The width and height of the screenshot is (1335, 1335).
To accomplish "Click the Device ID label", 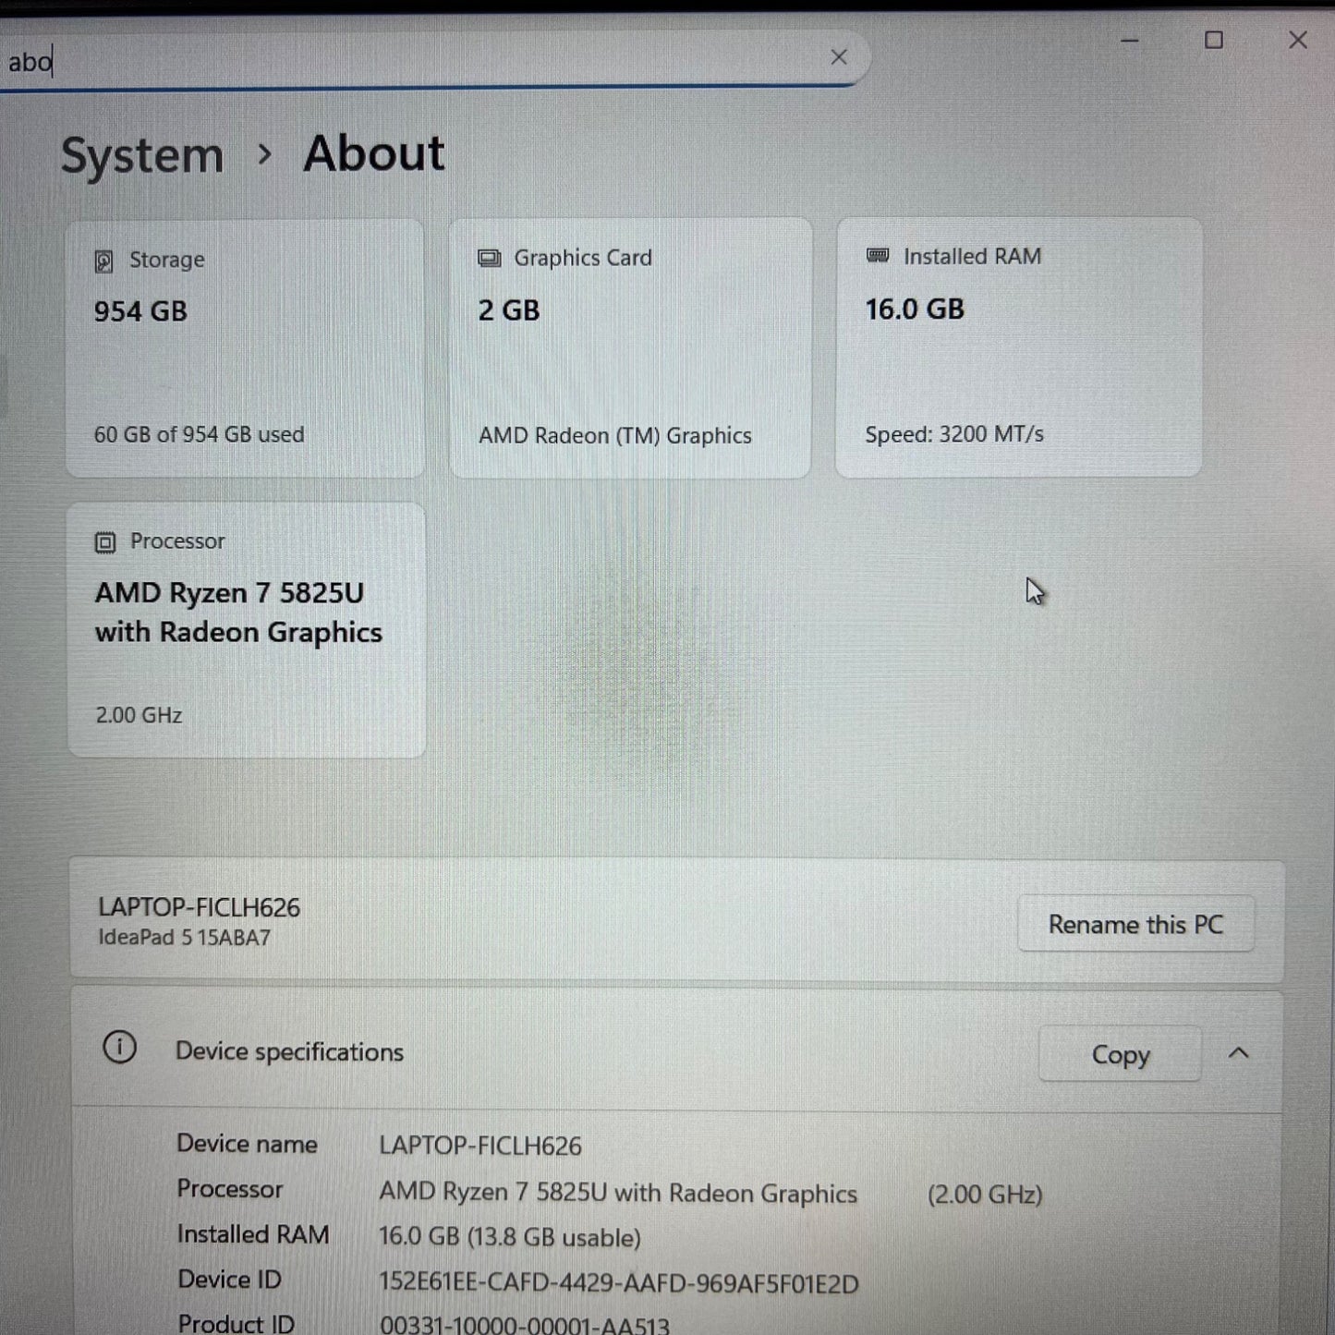I will pos(229,1280).
